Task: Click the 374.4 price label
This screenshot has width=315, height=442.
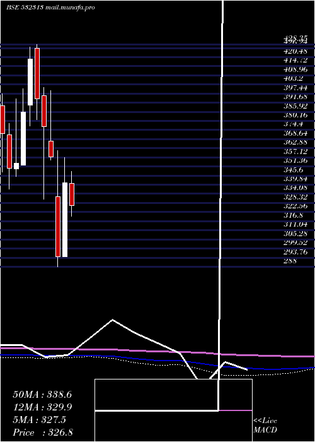Action: click(x=294, y=124)
